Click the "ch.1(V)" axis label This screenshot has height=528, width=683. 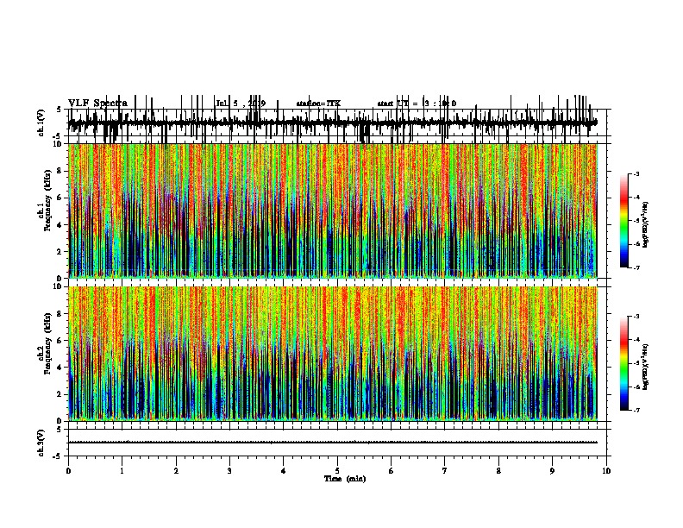coord(41,123)
